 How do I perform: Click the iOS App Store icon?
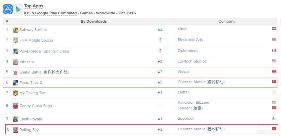[8, 9]
